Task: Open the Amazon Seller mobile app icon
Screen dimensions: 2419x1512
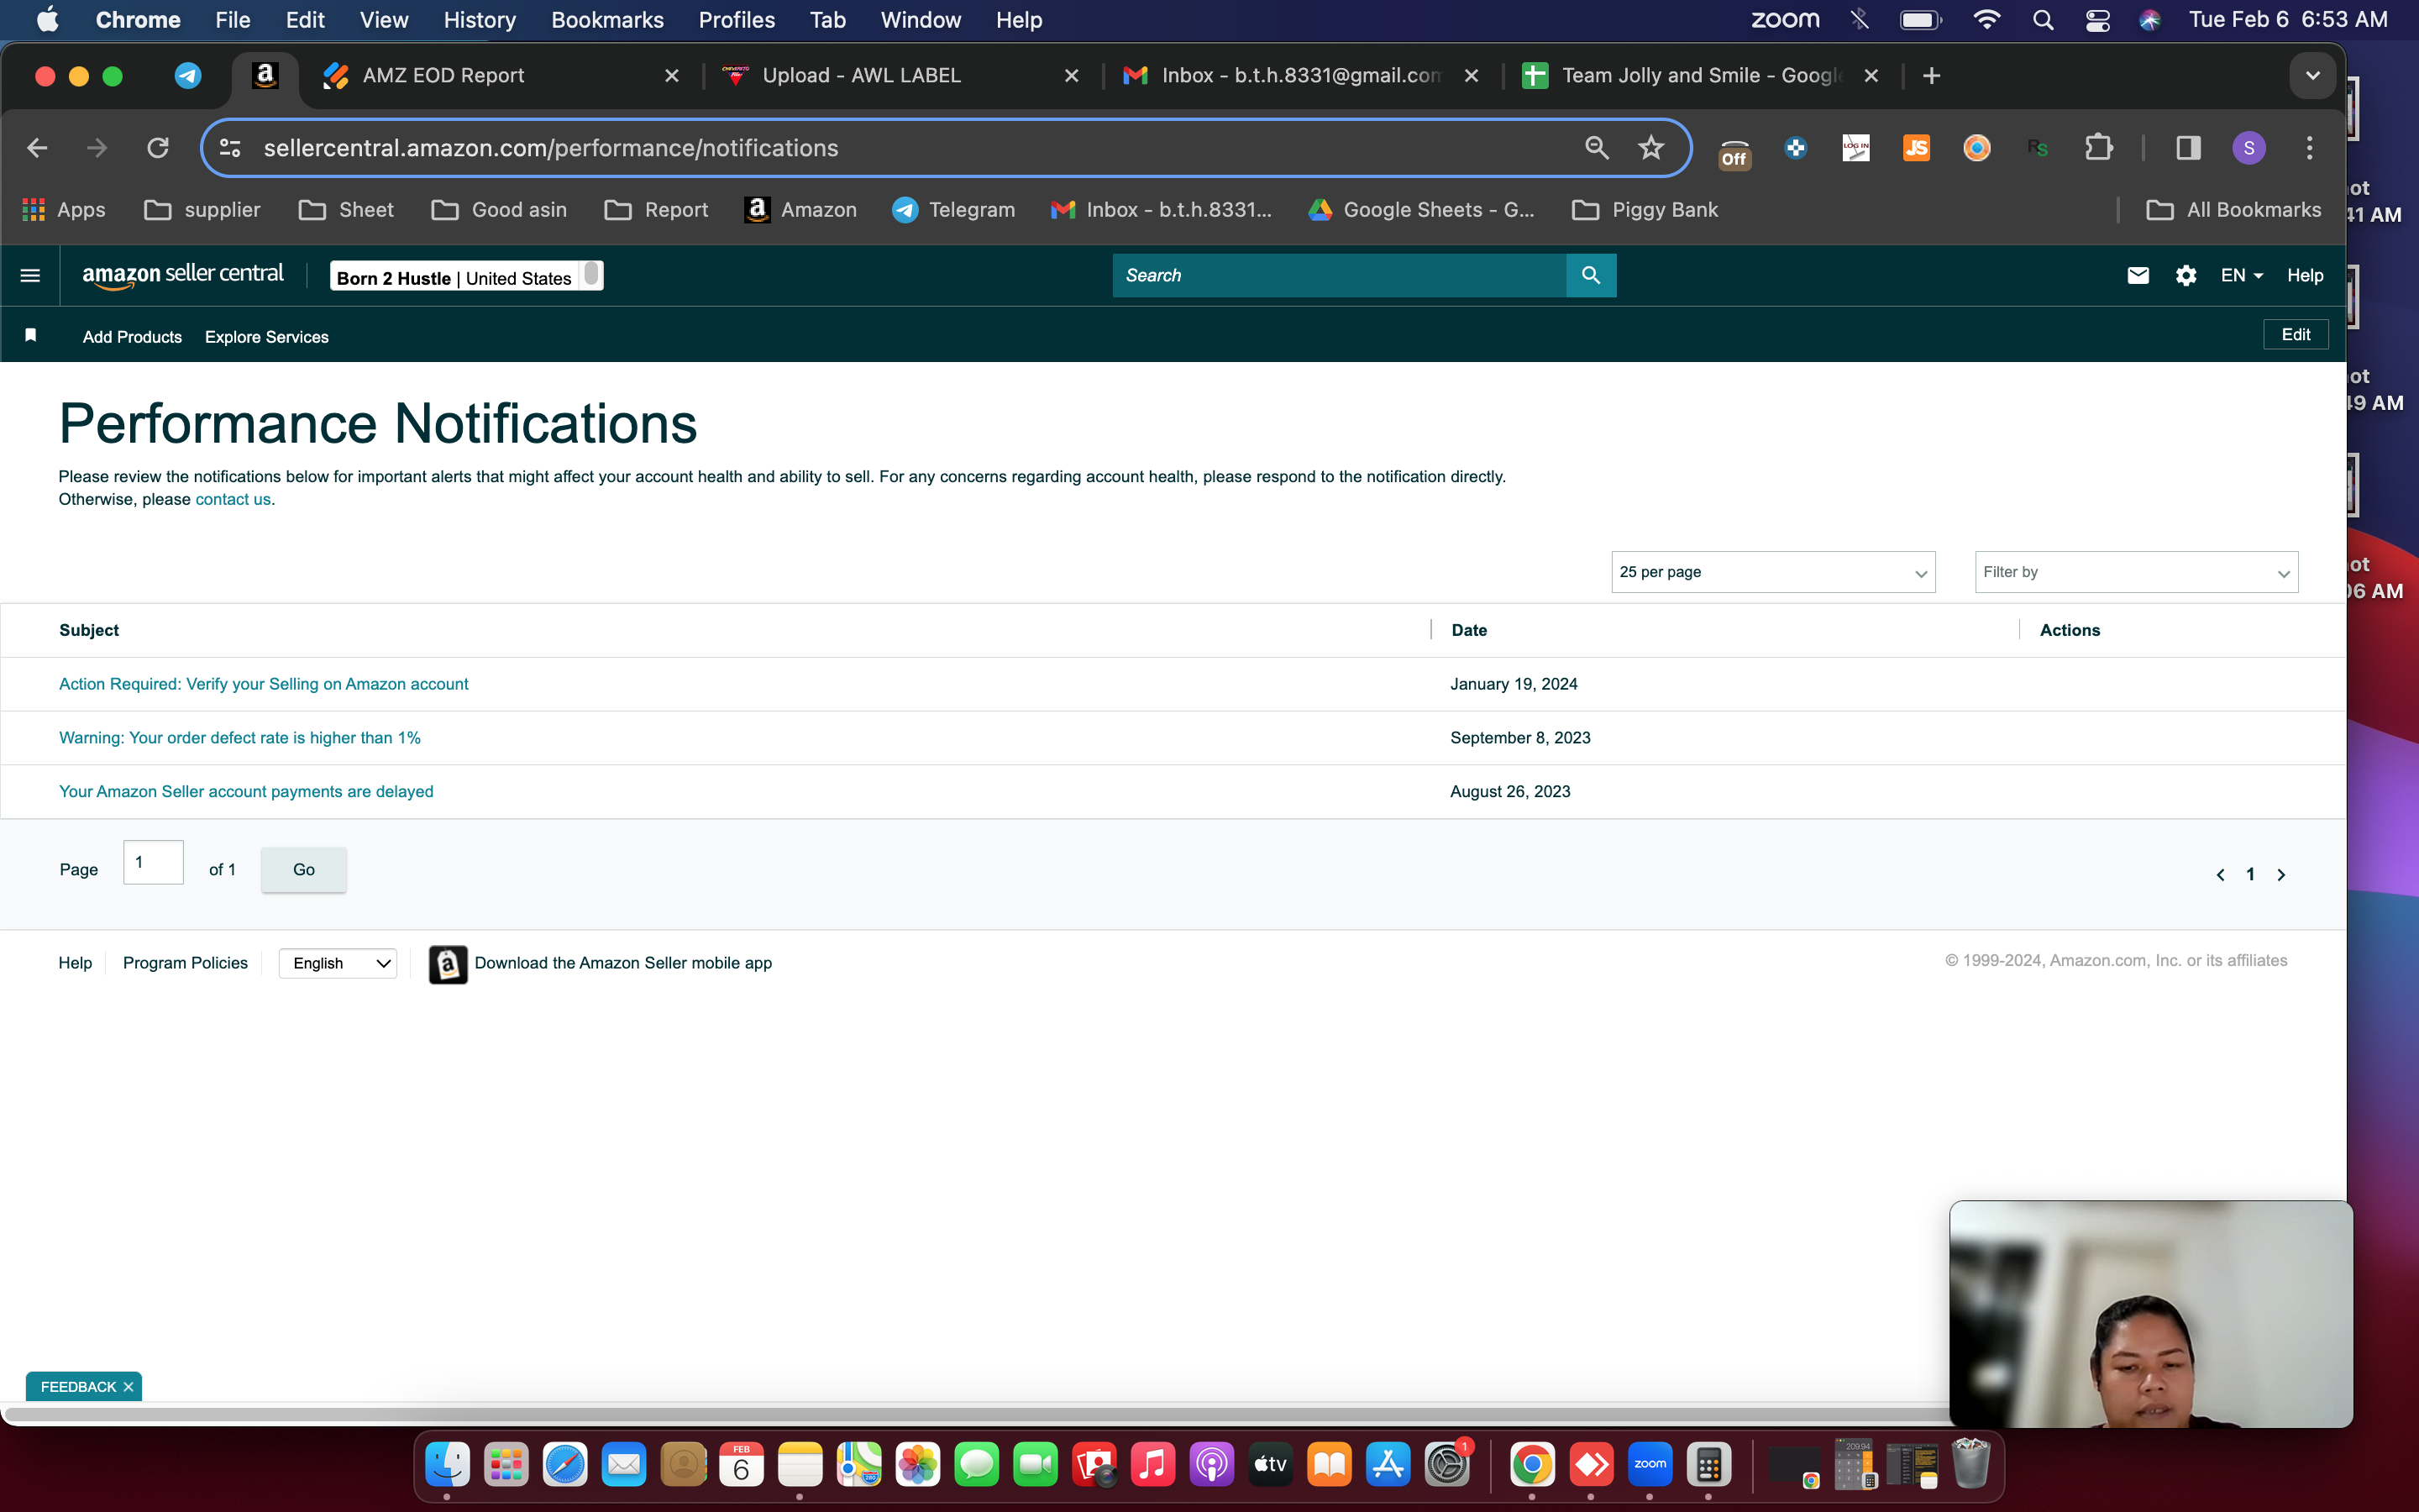Action: pyautogui.click(x=448, y=964)
